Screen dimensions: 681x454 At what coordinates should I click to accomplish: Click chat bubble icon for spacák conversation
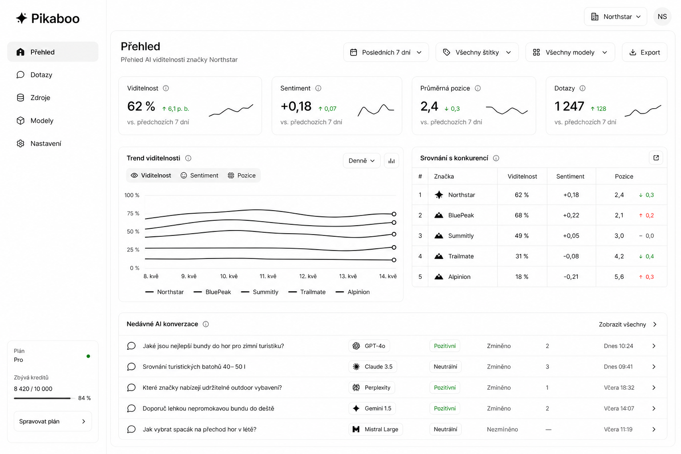(131, 429)
